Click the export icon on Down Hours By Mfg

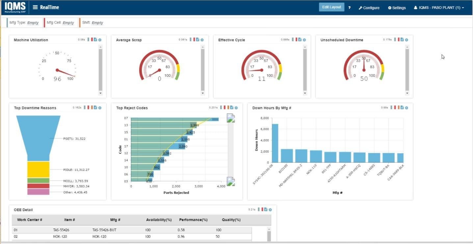coord(402,108)
